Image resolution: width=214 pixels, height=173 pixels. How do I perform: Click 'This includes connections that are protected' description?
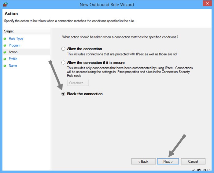click(x=123, y=54)
